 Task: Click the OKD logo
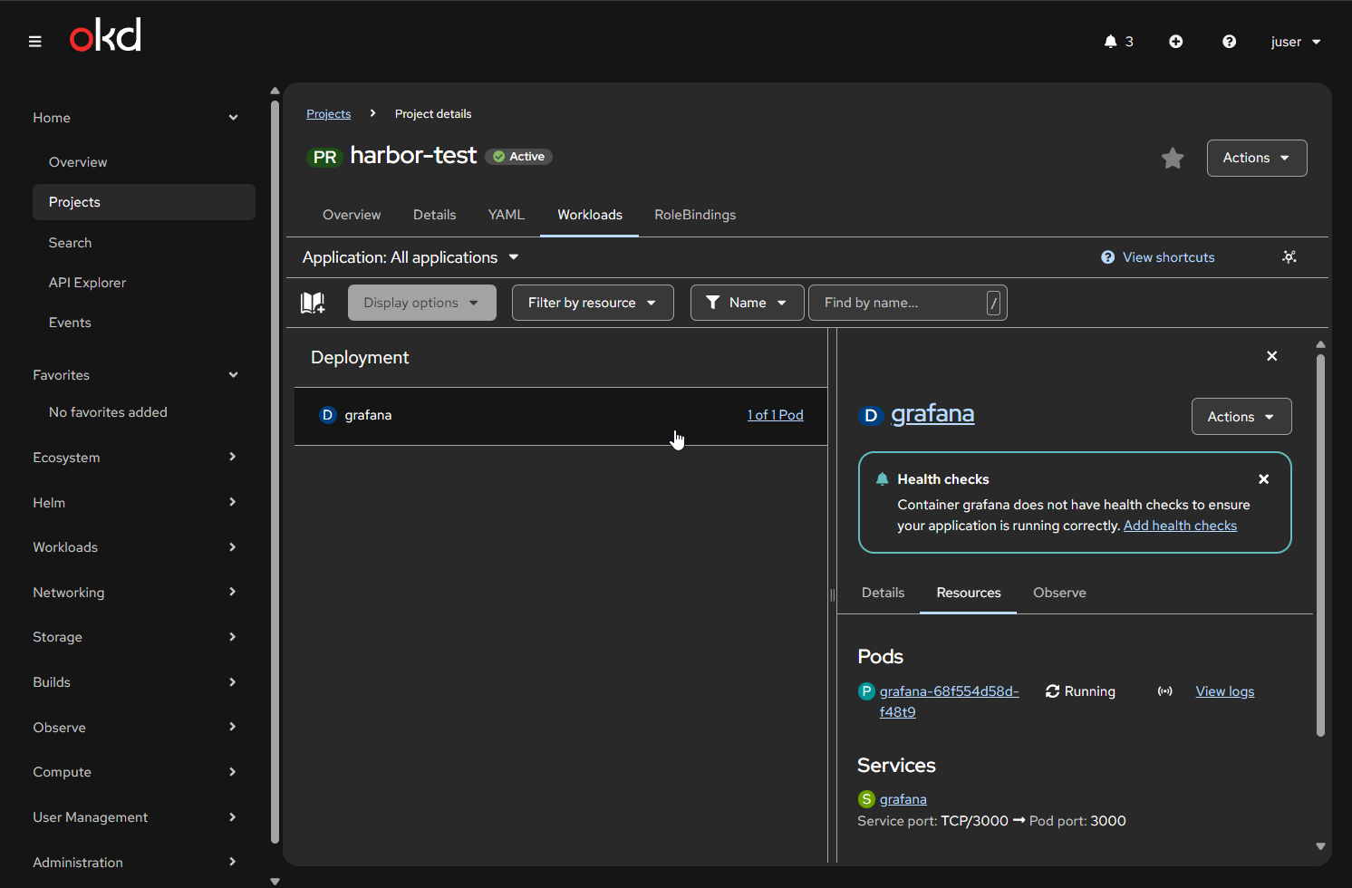105,36
